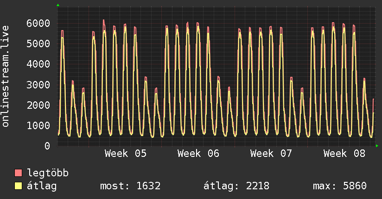Click the Week 05 axis label

125,153
